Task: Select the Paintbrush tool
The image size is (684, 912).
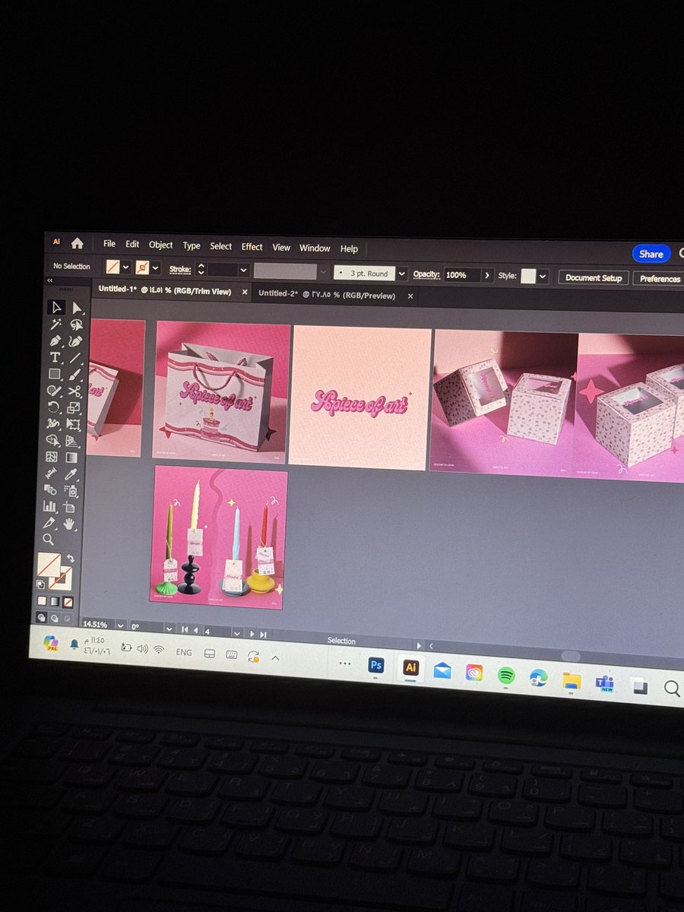Action: pyautogui.click(x=76, y=374)
